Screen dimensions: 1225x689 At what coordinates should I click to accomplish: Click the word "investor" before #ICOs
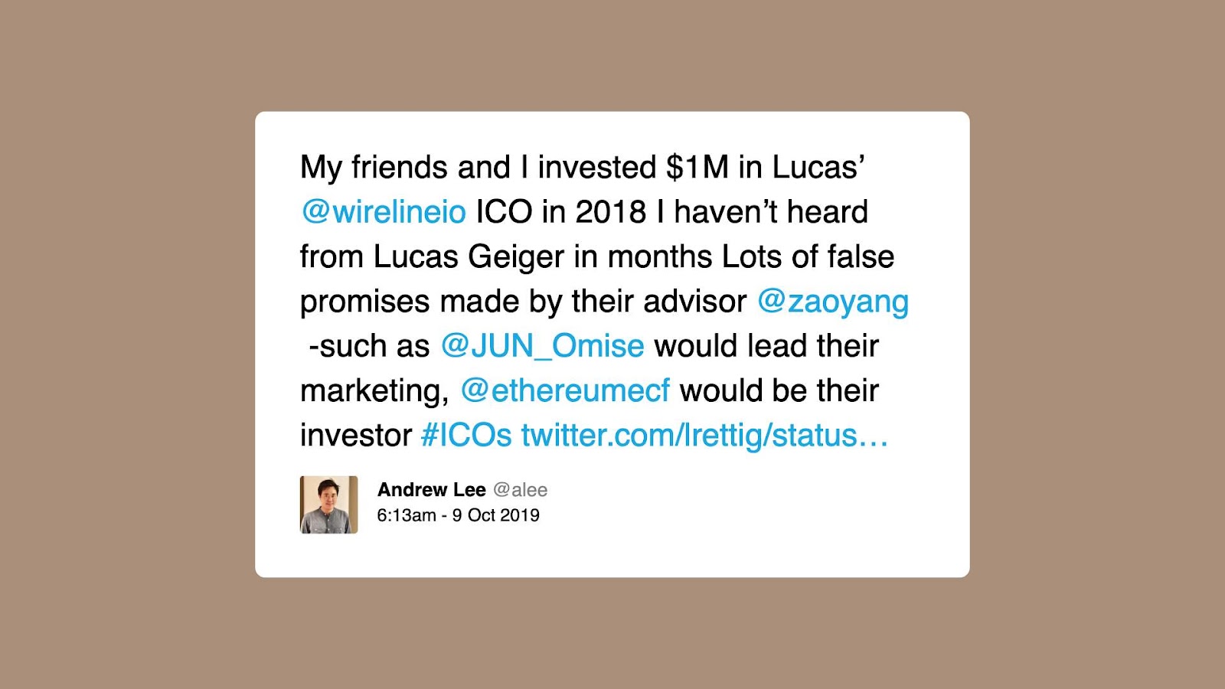(356, 436)
